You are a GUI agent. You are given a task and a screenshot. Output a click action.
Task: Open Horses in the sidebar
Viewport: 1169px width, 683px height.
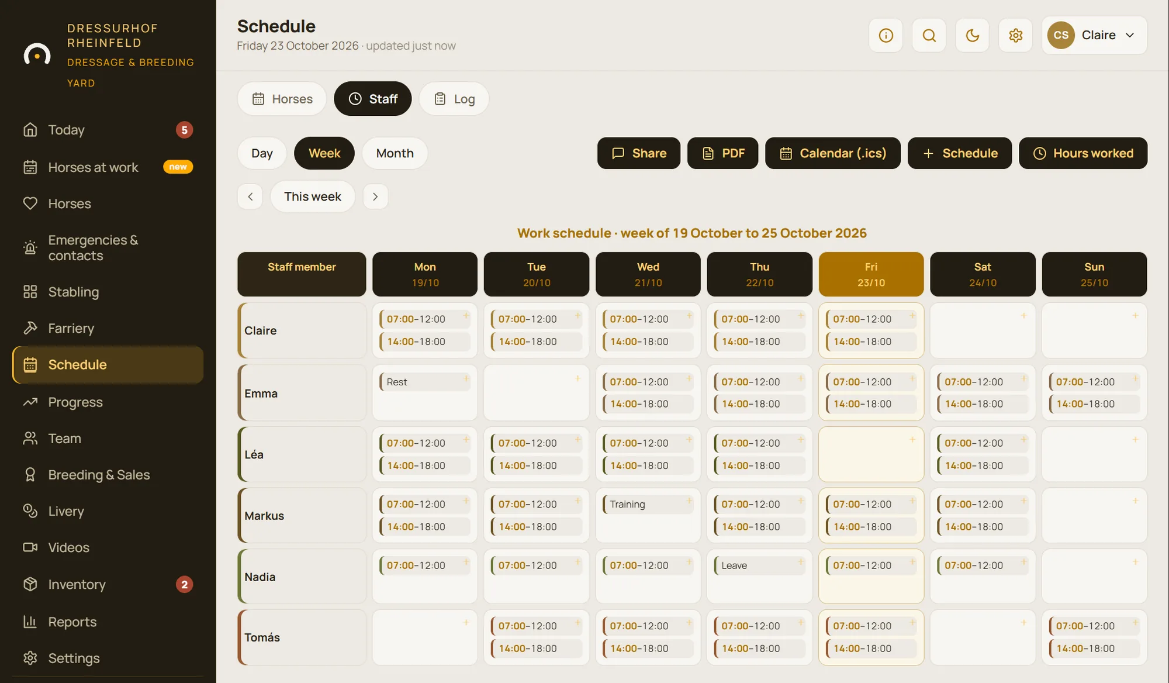pos(108,203)
